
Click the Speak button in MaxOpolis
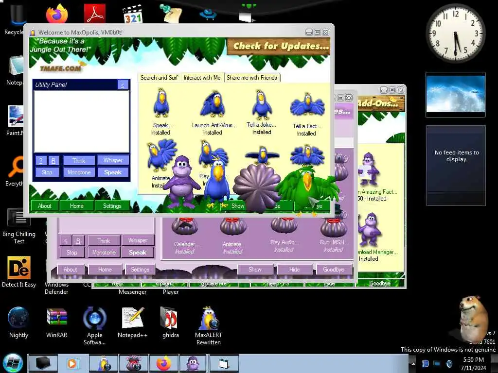113,172
